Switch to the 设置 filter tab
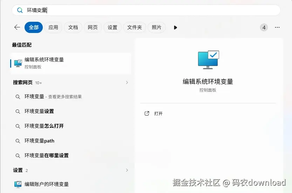The image size is (292, 193). [x=113, y=27]
